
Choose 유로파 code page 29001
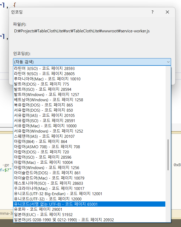pyautogui.click(x=89, y=209)
